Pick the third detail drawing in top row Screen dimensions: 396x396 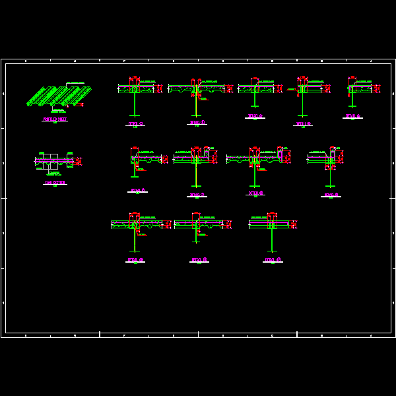click(x=257, y=90)
